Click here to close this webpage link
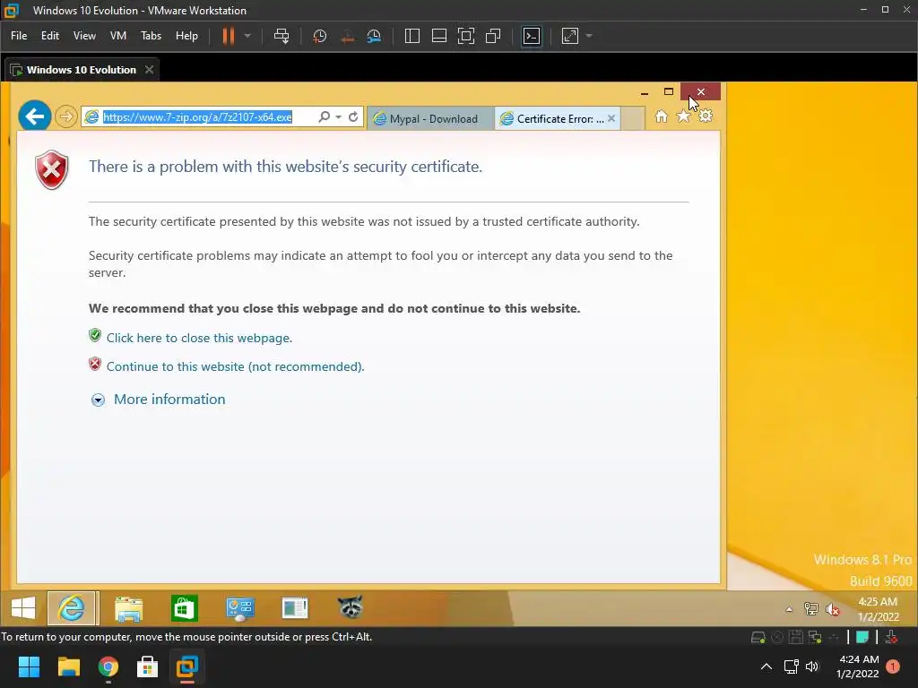 (x=199, y=338)
